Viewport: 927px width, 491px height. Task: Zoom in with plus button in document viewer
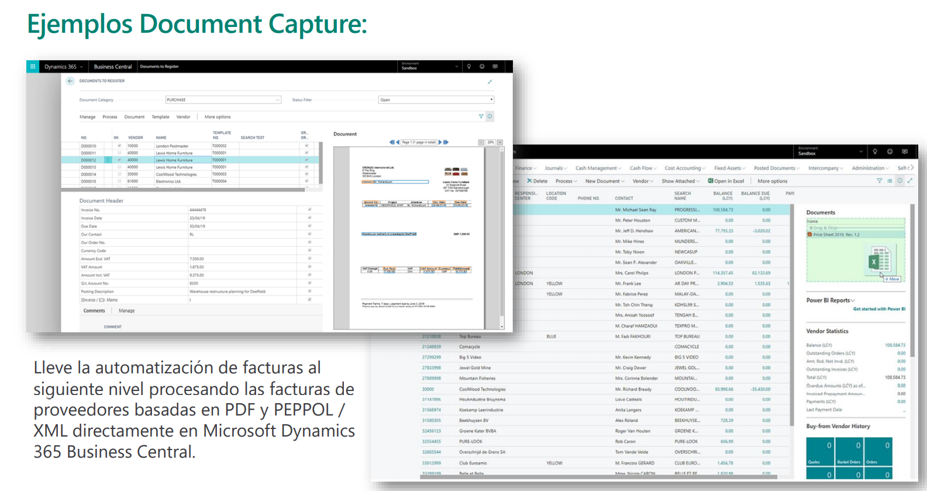[x=500, y=142]
